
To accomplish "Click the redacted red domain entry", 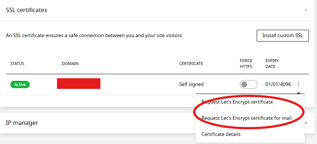I will [79, 83].
